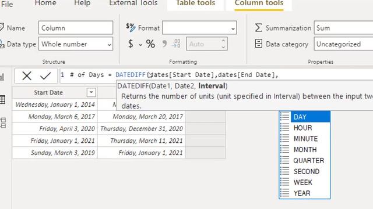This screenshot has height=209, width=373.
Task: Apply percentage format icon
Action: 150,44
